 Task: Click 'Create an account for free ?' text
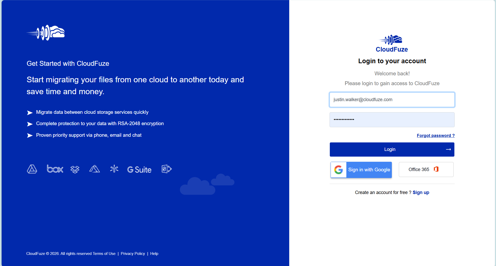coord(383,192)
